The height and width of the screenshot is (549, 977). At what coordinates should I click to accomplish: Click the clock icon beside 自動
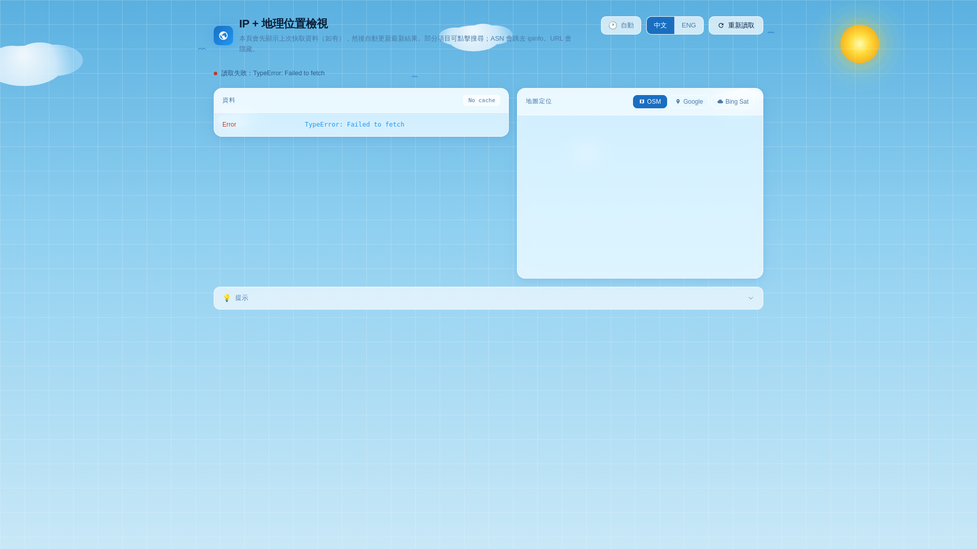coord(613,25)
